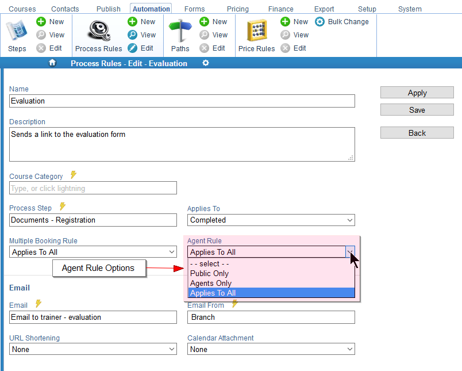
Task: Open Bulk Change for price rules
Action: tap(342, 21)
